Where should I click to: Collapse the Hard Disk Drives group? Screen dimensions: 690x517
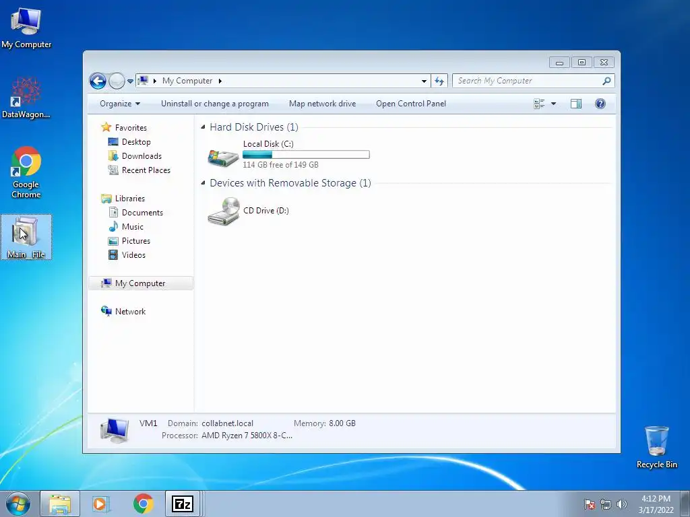[203, 127]
